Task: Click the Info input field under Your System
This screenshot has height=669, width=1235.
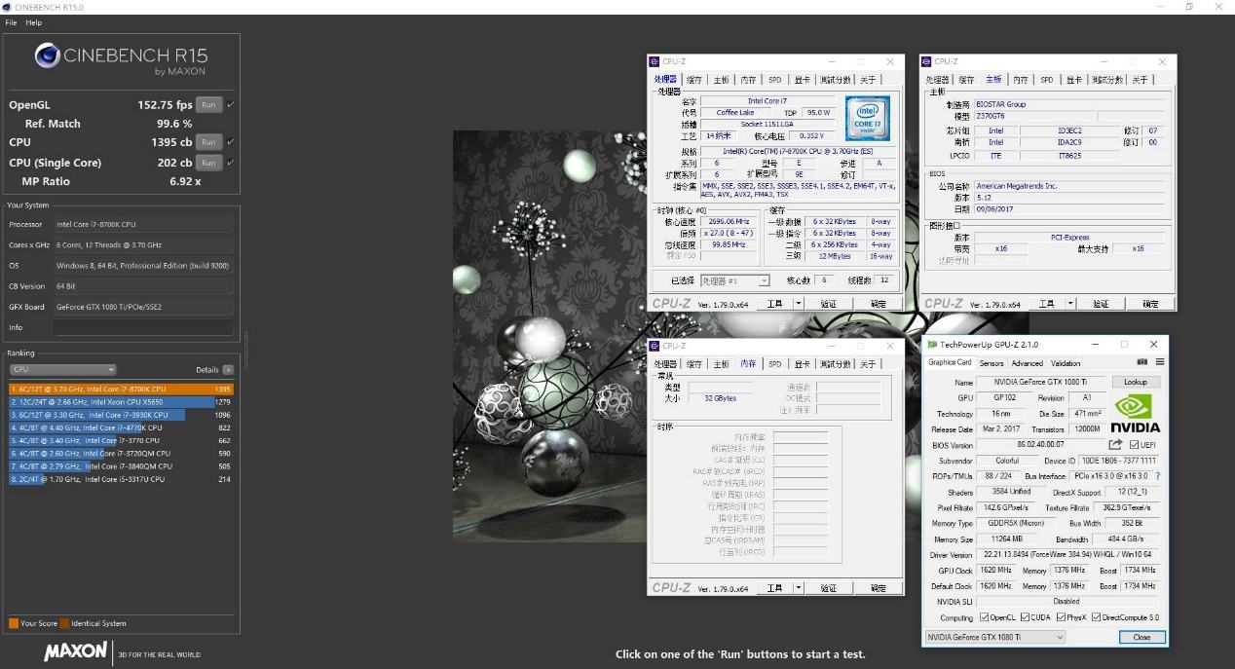Action: (x=143, y=327)
